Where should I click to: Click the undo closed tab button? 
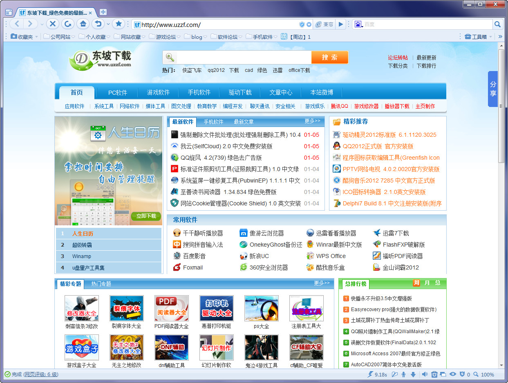(x=98, y=24)
